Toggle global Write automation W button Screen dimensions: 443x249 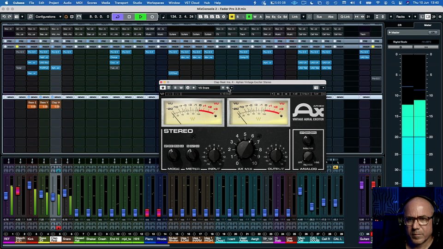pyautogui.click(x=255, y=17)
